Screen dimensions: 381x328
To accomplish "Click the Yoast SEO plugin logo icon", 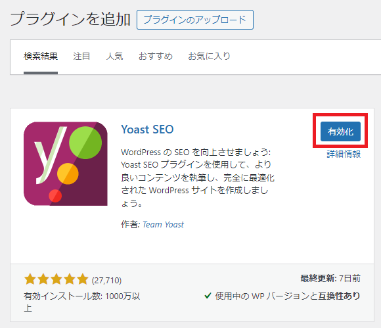I will pos(66,164).
